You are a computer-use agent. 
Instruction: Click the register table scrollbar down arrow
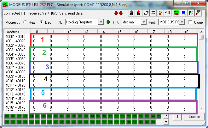pos(201,108)
